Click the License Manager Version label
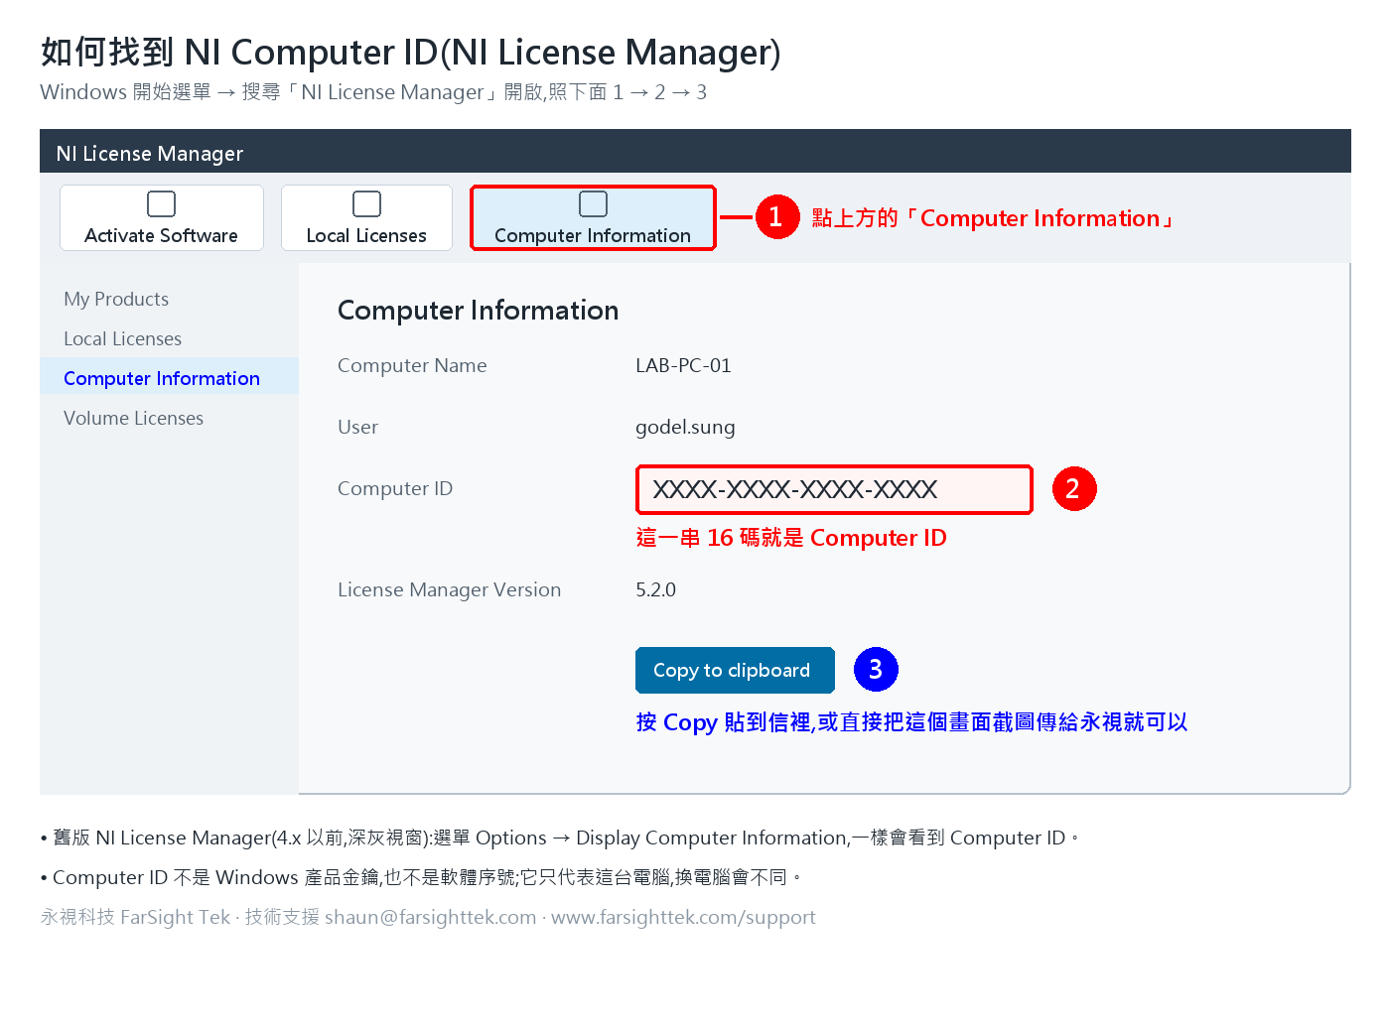 (449, 589)
